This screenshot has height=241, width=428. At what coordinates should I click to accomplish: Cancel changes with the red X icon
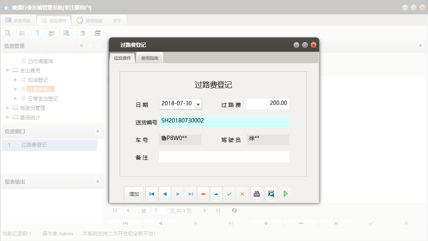242,194
